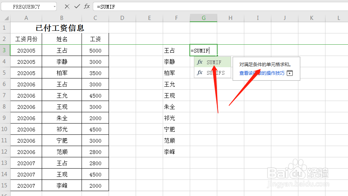Click cell C12 with value 2800
The width and height of the screenshot is (348, 196).
pos(95,152)
